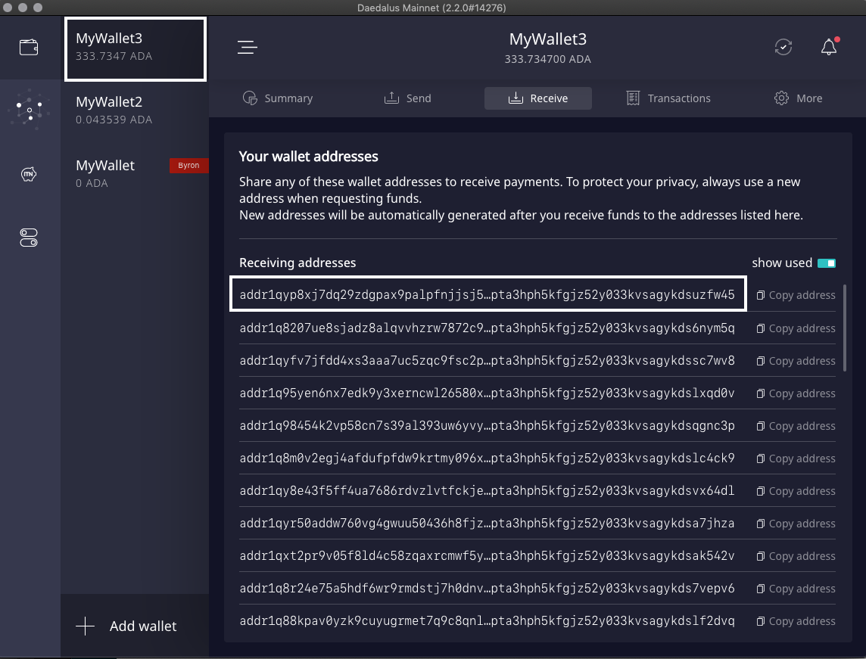Screen dimensions: 866x659
Task: Open the Send tab
Action: tap(408, 98)
